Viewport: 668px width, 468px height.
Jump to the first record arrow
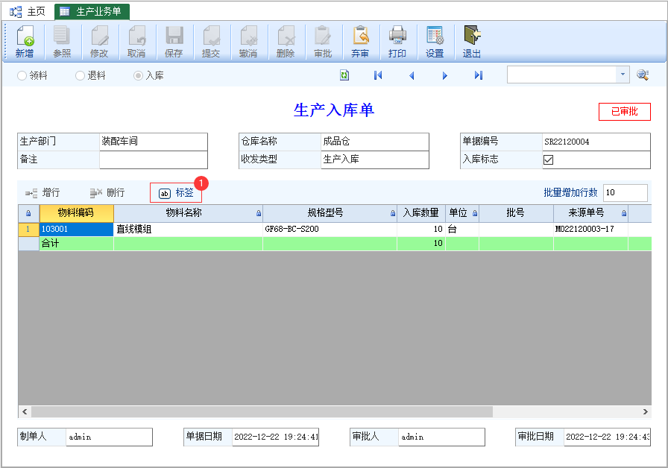click(378, 75)
